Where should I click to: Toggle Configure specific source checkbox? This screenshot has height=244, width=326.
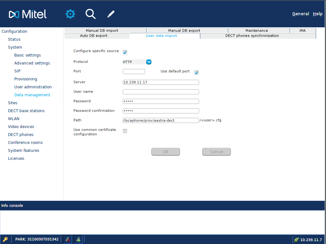pos(125,52)
